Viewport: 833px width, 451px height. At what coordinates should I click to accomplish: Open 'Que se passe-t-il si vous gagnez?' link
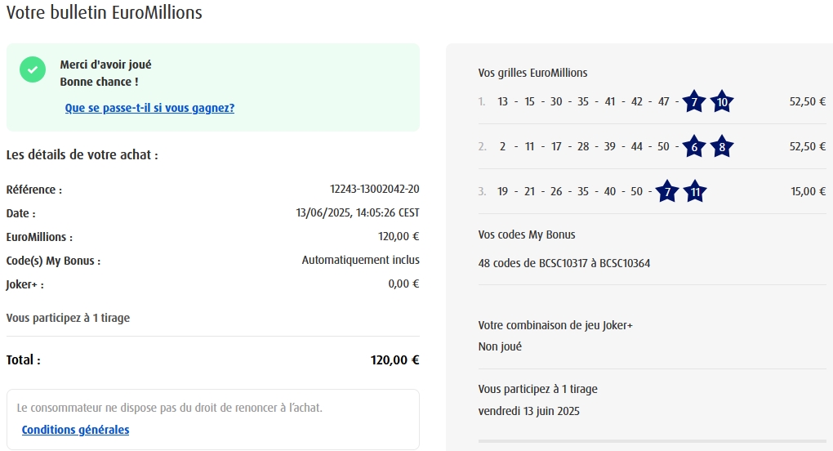coord(149,108)
